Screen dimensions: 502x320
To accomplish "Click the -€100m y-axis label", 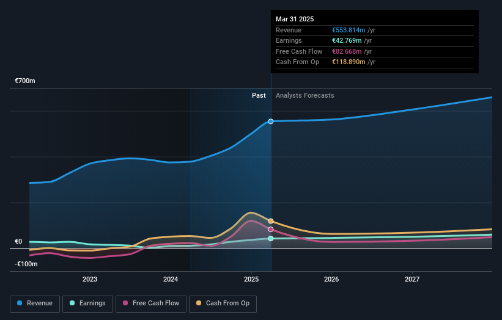I will pos(26,264).
